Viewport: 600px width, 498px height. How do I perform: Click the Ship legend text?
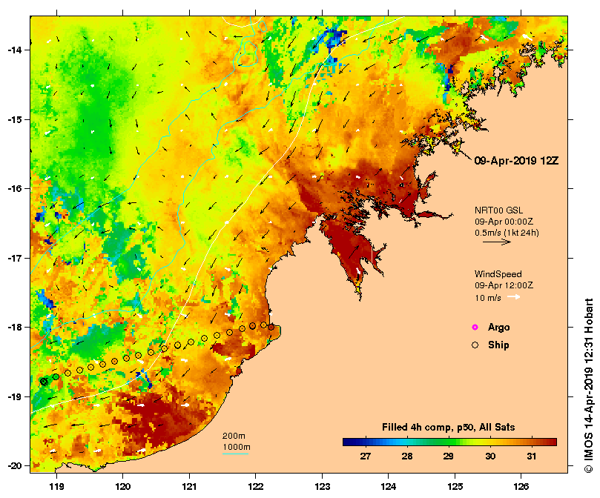click(x=498, y=345)
